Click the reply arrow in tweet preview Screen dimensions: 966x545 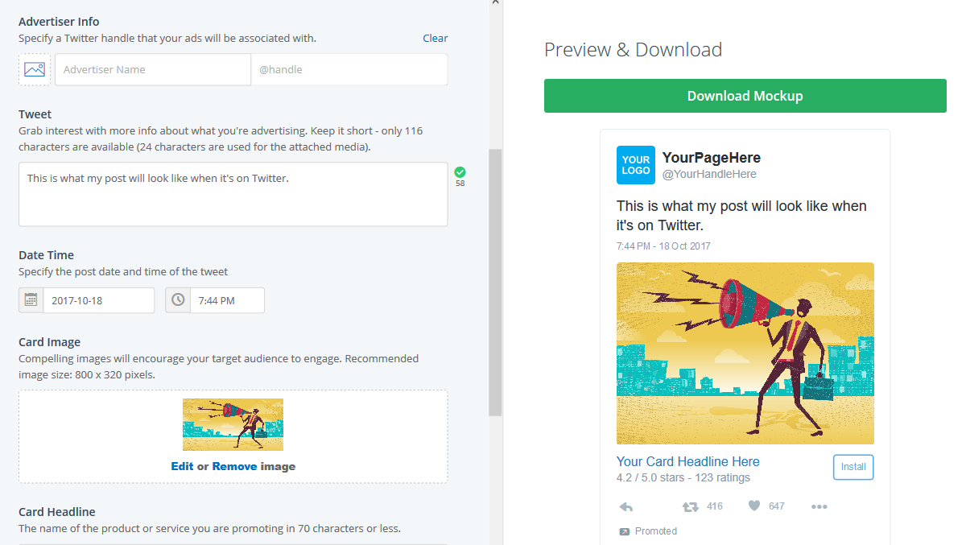click(x=626, y=506)
